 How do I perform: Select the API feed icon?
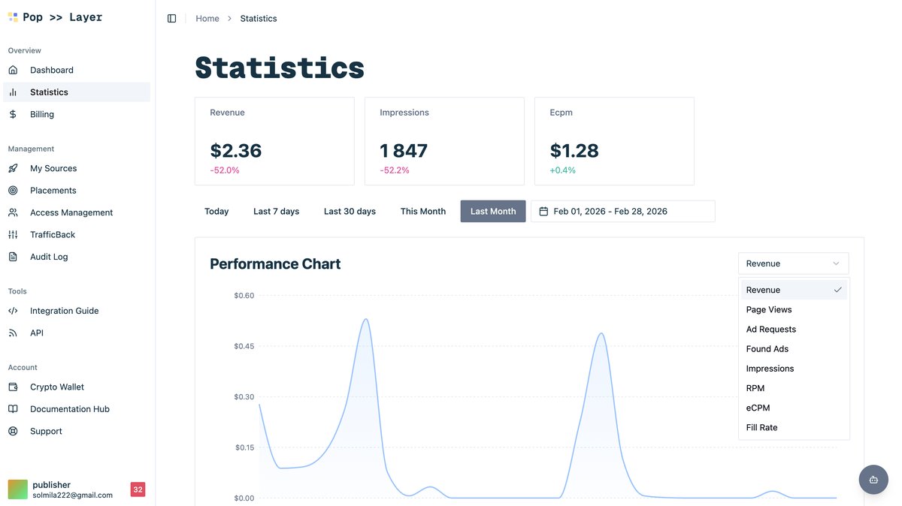click(x=15, y=332)
